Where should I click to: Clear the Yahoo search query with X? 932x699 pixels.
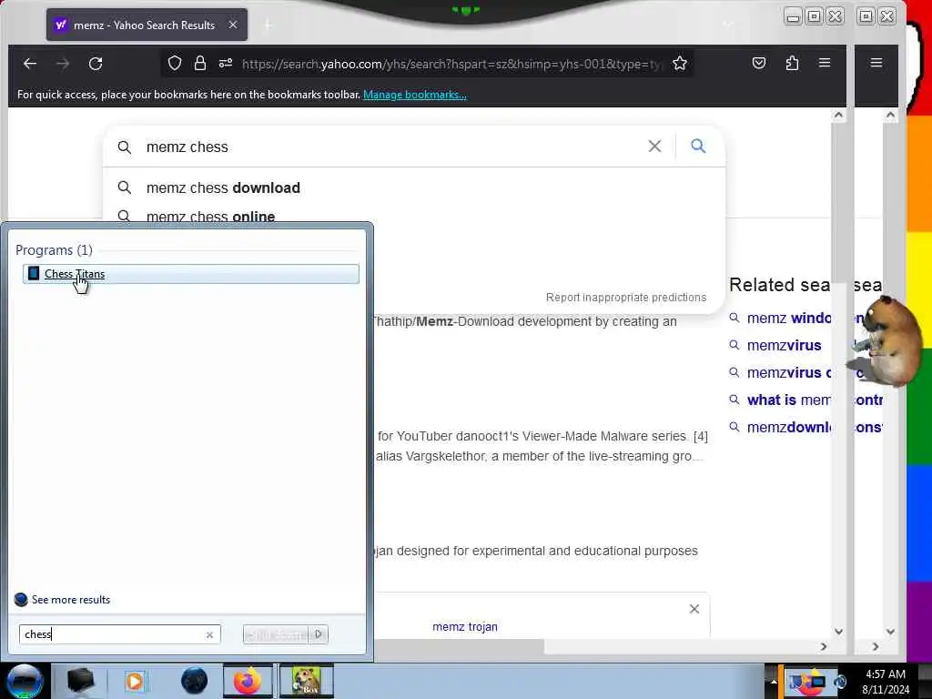(654, 147)
